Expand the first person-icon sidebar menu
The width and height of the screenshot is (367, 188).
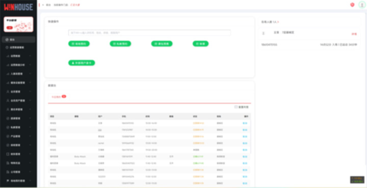click(x=18, y=92)
